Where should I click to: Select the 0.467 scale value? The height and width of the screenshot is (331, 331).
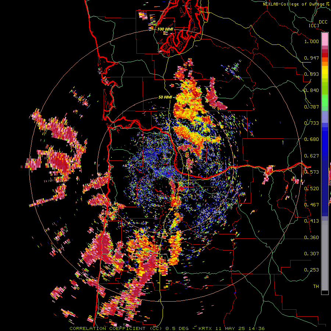point(312,205)
